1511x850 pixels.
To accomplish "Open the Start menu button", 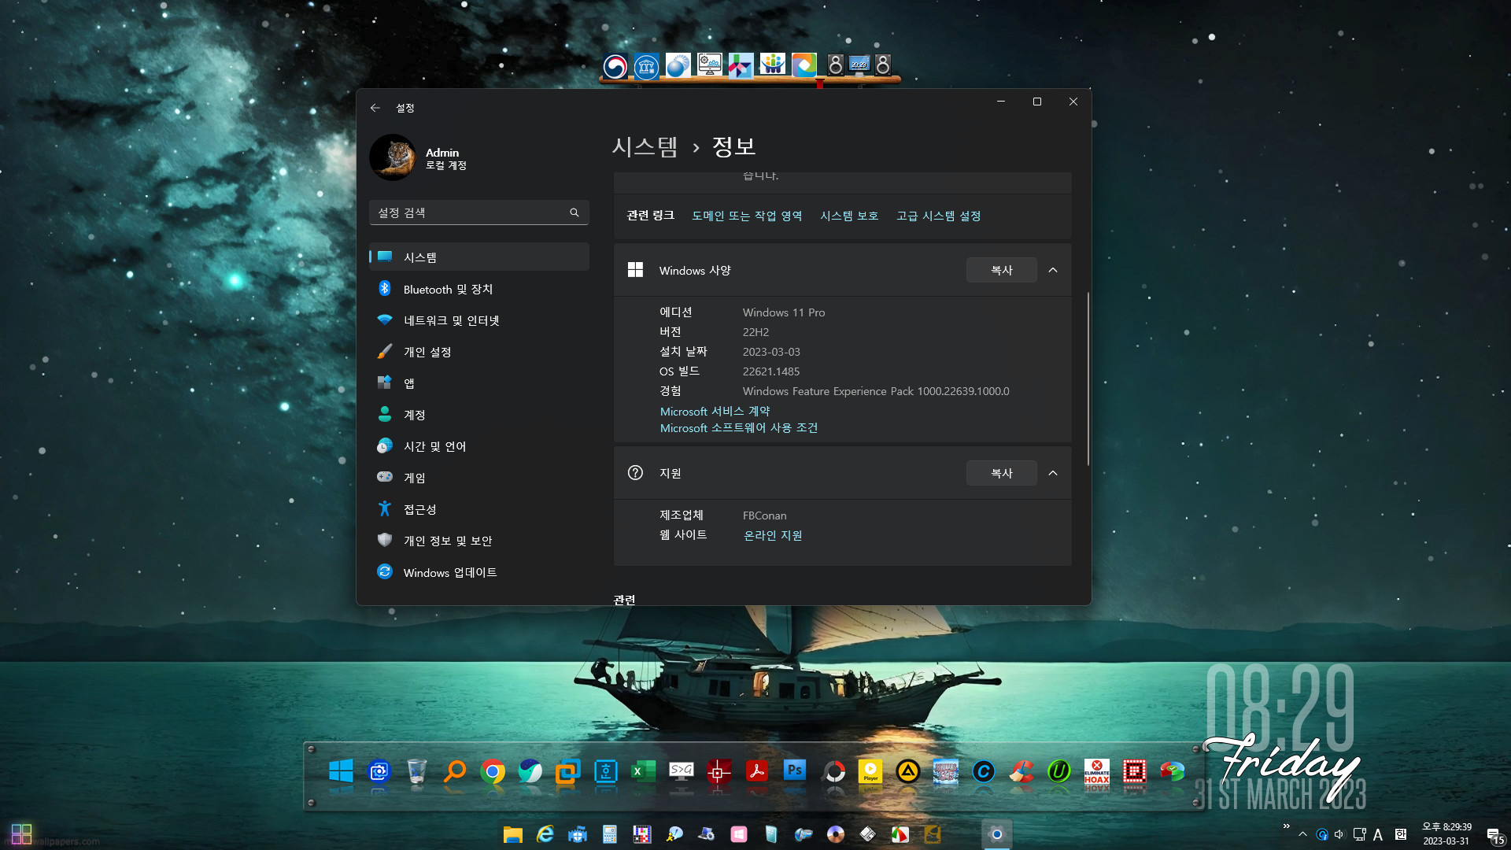I will (22, 834).
